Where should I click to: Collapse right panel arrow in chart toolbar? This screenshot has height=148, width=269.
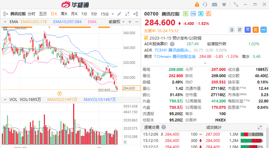coord(136,14)
